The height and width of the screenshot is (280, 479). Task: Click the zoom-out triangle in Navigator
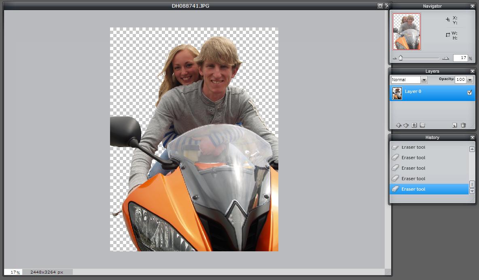(x=395, y=58)
